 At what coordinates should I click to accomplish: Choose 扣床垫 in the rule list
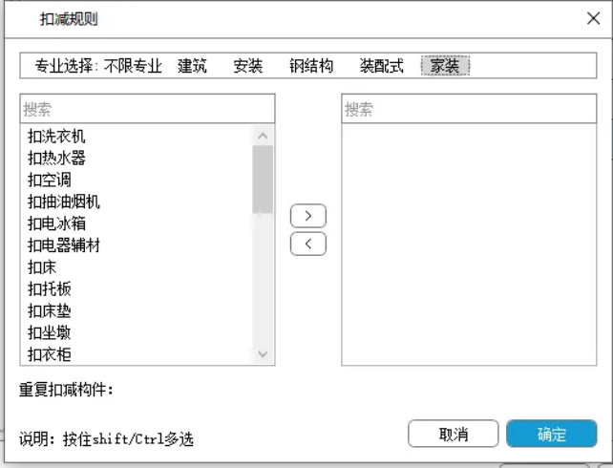(50, 310)
